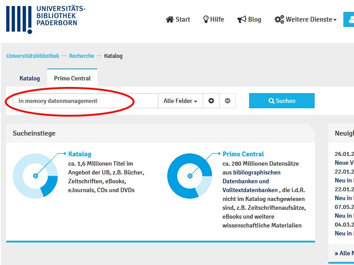The height and width of the screenshot is (265, 354).
Task: Go to Start via house icon
Action: (x=170, y=19)
